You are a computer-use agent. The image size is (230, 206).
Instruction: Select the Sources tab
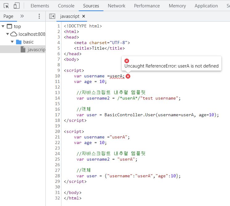click(91, 6)
